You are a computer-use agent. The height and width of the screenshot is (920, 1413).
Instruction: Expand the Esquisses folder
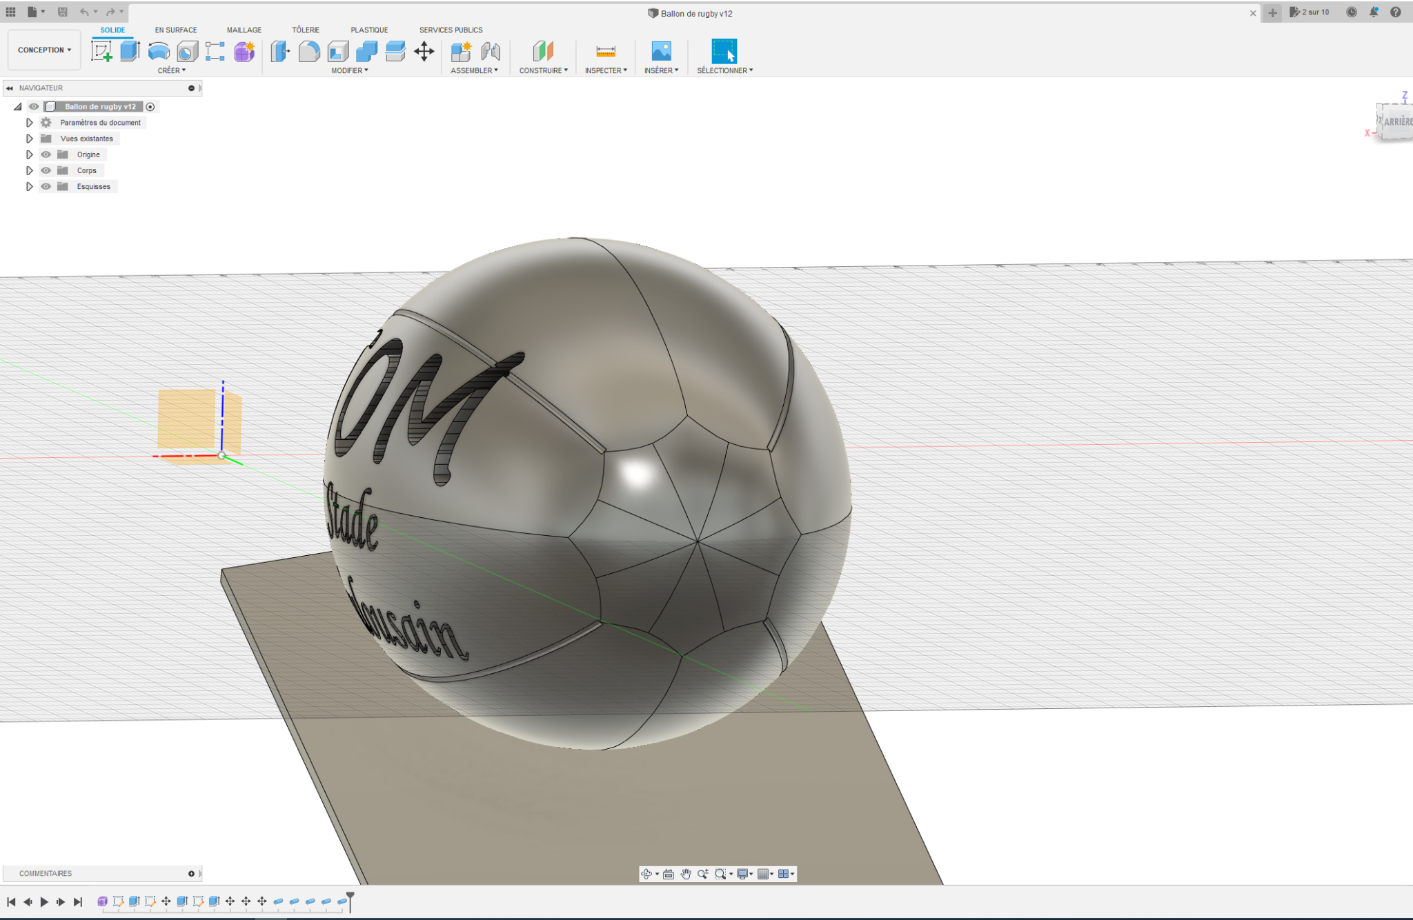[29, 186]
